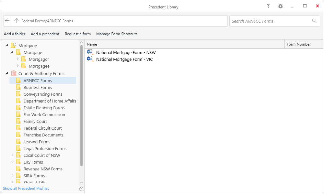Click the Revenue NSW Forms folder icon
This screenshot has height=194, width=324.
click(x=18, y=169)
